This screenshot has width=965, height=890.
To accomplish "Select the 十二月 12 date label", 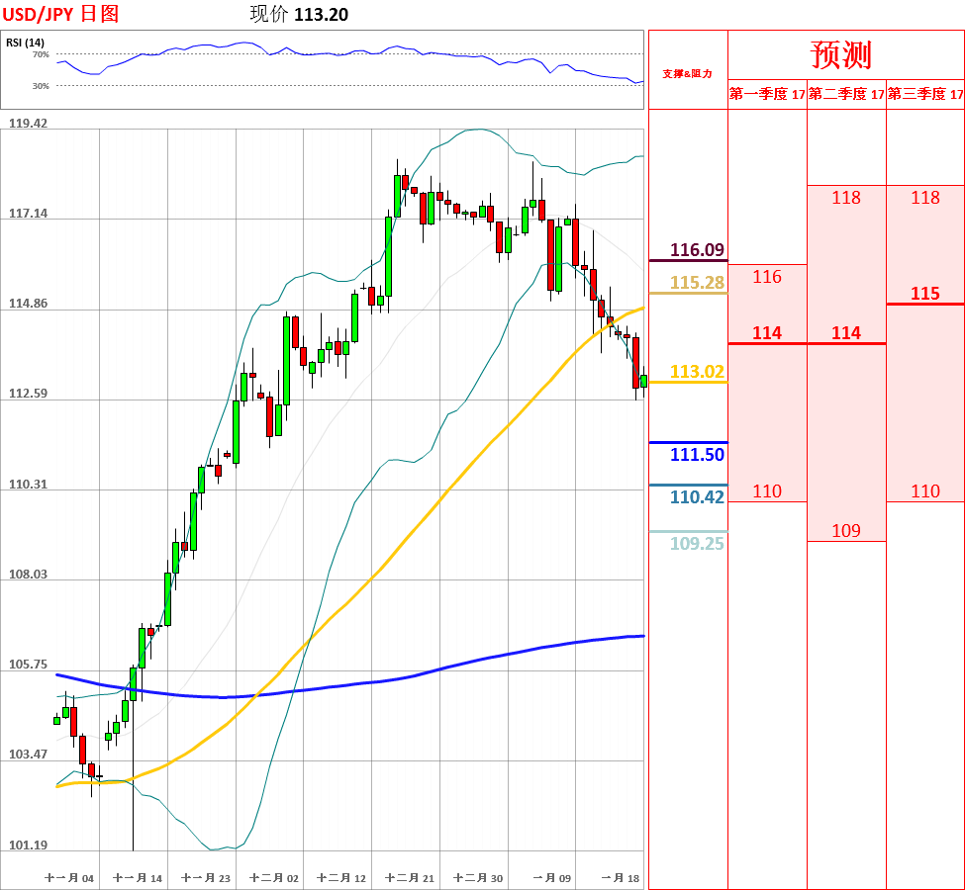I will click(341, 878).
